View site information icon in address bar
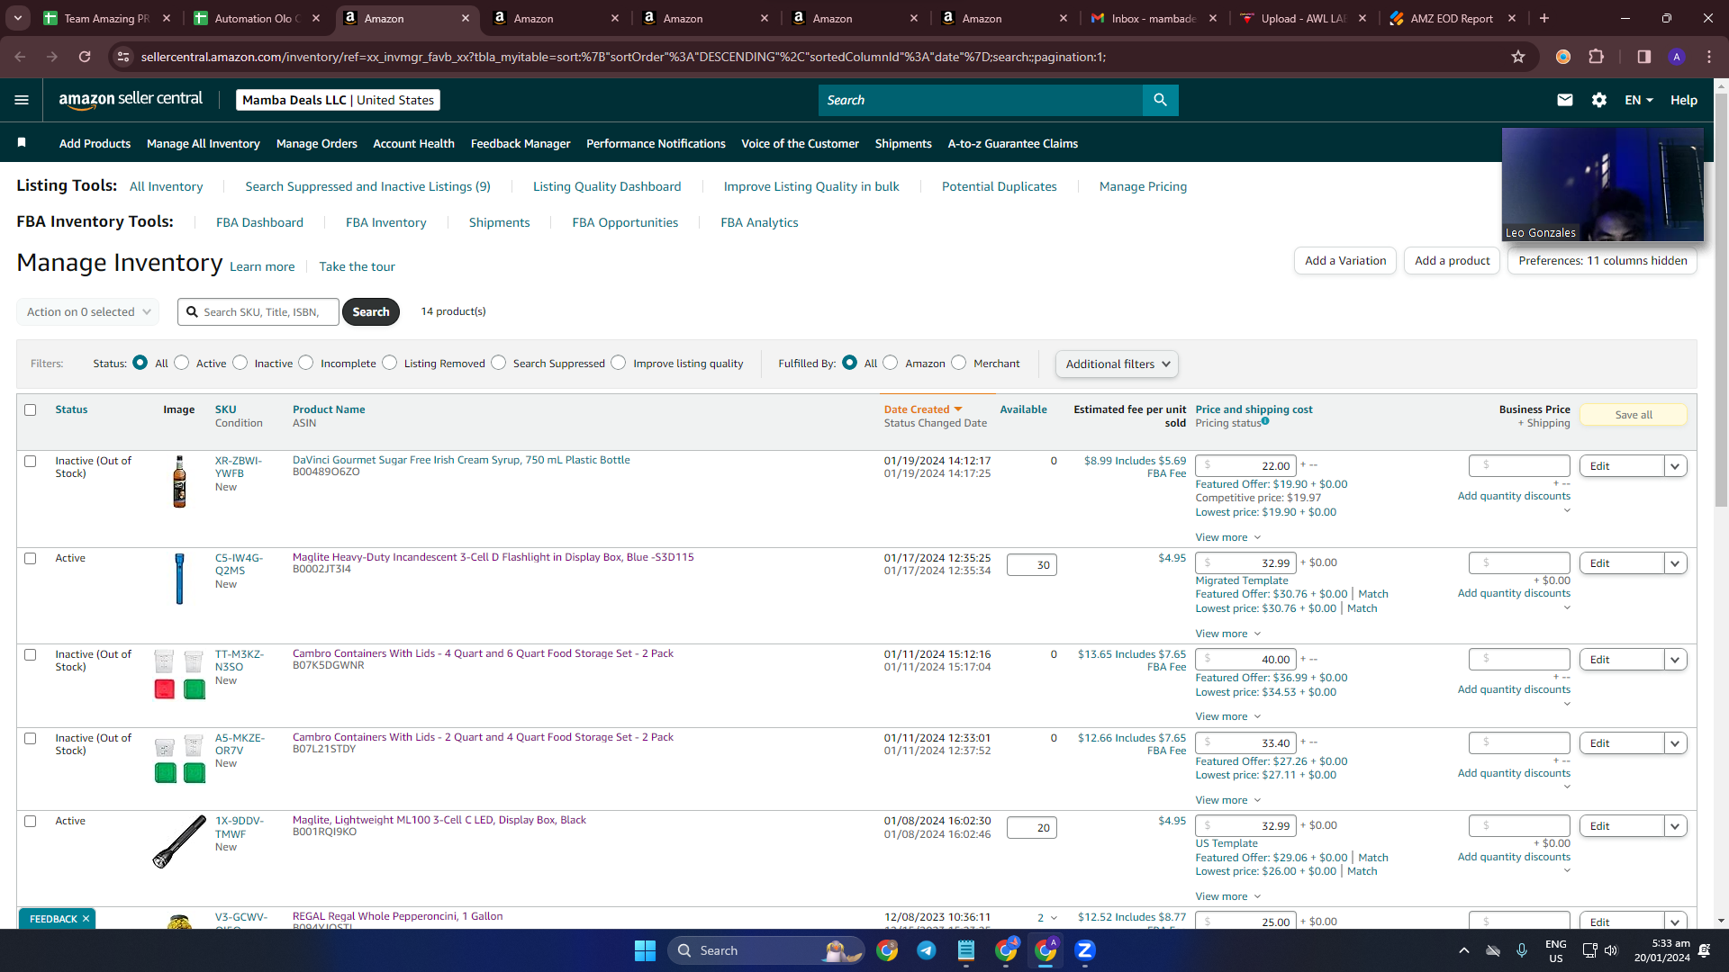The width and height of the screenshot is (1729, 972). (123, 57)
